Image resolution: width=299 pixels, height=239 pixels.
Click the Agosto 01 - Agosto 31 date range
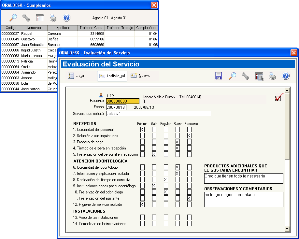coord(109,18)
